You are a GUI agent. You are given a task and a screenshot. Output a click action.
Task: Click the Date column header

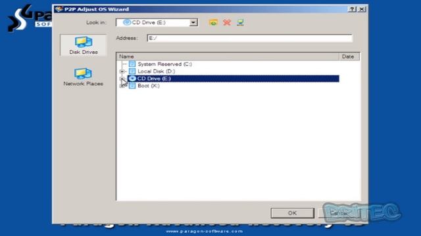[349, 56]
